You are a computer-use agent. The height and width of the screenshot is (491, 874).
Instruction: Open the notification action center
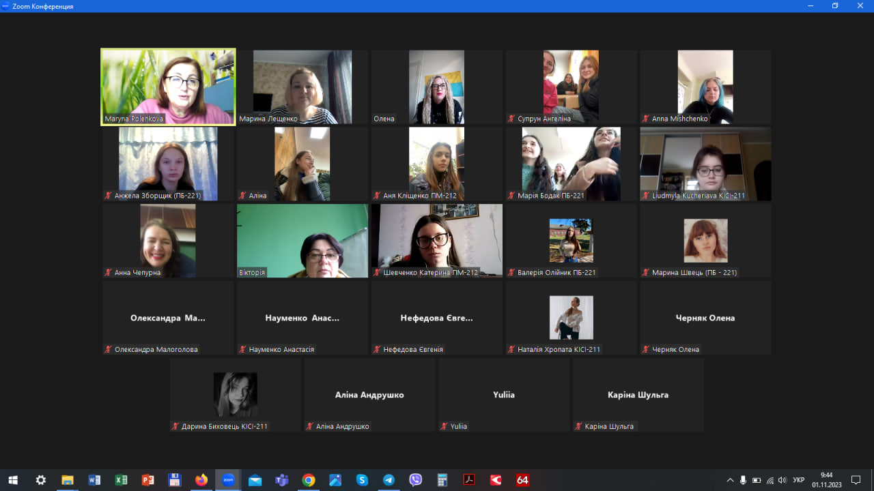click(856, 480)
